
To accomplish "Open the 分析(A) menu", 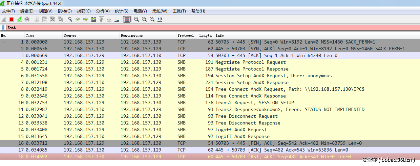I will coord(103,11).
